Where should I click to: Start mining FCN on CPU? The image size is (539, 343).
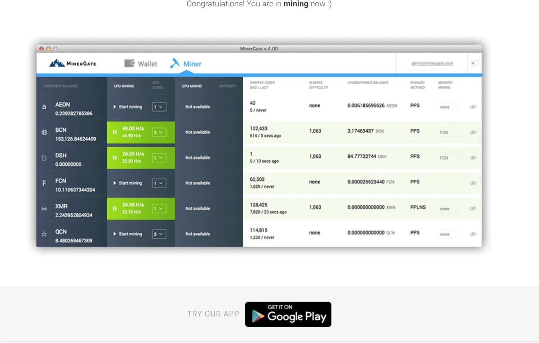128,183
